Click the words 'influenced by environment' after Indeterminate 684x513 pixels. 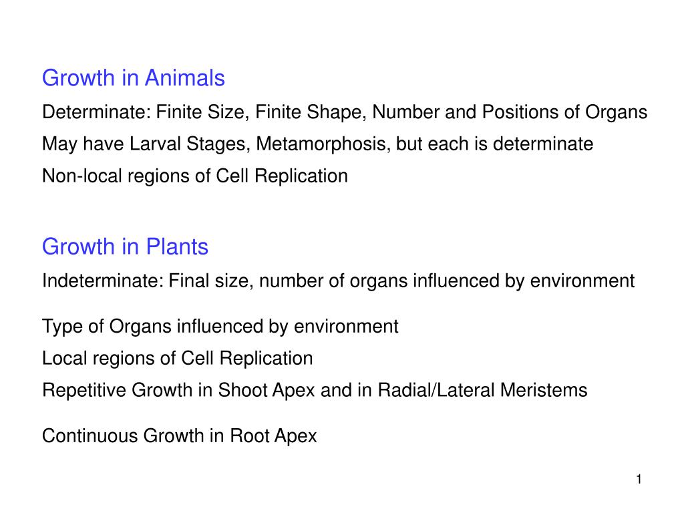pyautogui.click(x=524, y=281)
